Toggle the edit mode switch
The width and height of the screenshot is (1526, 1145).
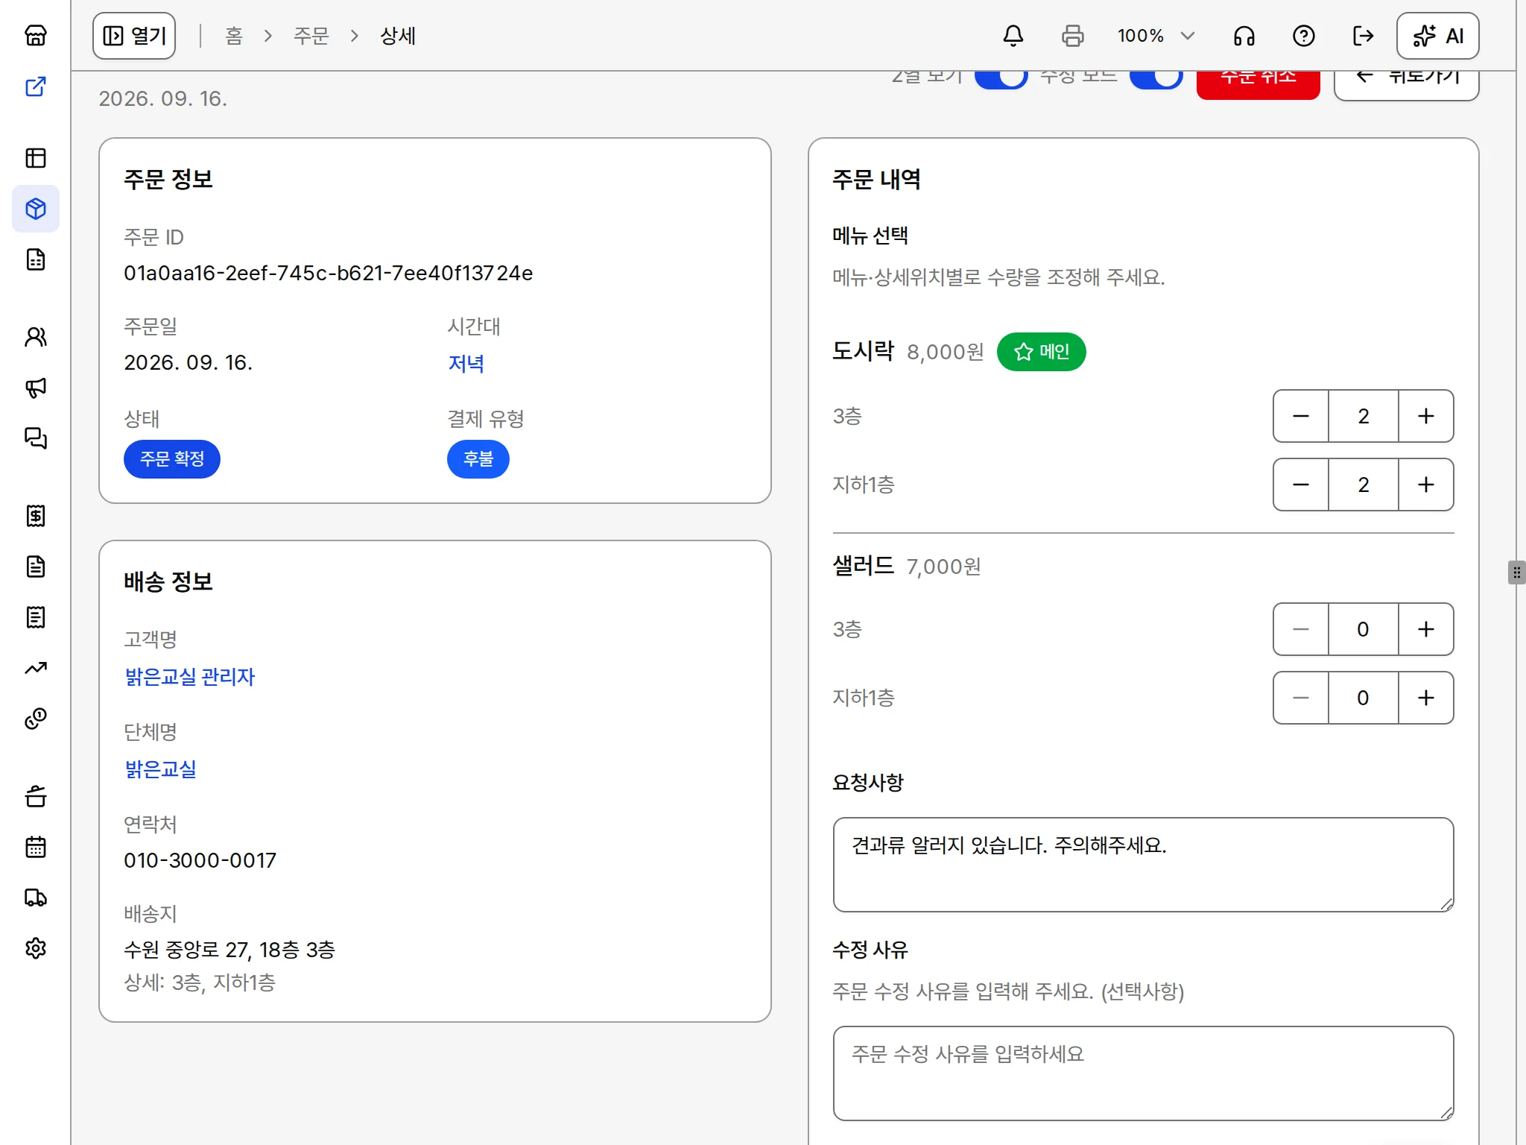coord(1156,78)
